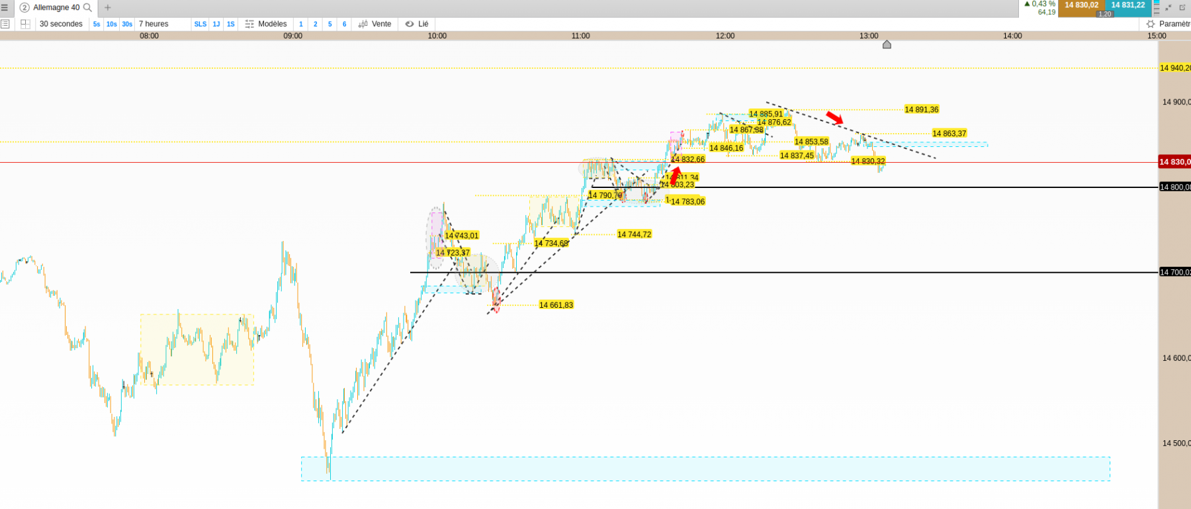The width and height of the screenshot is (1191, 509).
Task: Open the hamburger menu icon
Action: point(4,7)
